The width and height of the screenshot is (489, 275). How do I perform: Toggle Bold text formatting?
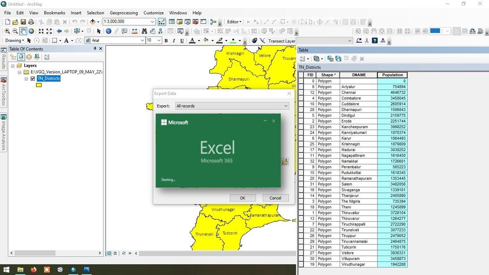pos(166,40)
